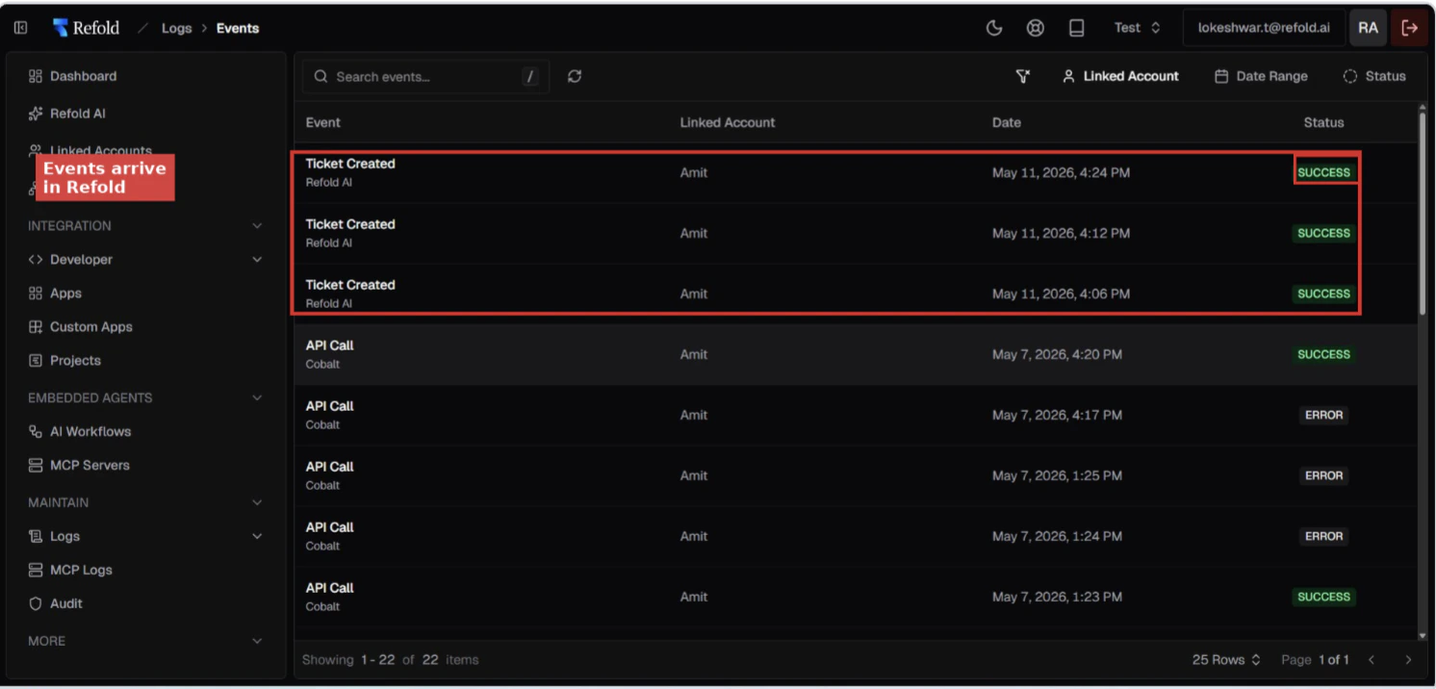The width and height of the screenshot is (1436, 689).
Task: Open Ticket Created event at 4:06 PM
Action: [x=856, y=294]
